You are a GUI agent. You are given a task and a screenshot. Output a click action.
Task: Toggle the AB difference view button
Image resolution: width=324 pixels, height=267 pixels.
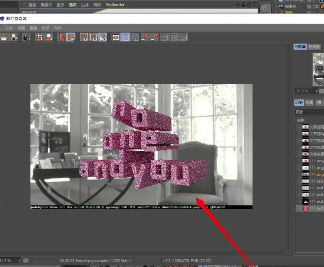(x=135, y=37)
